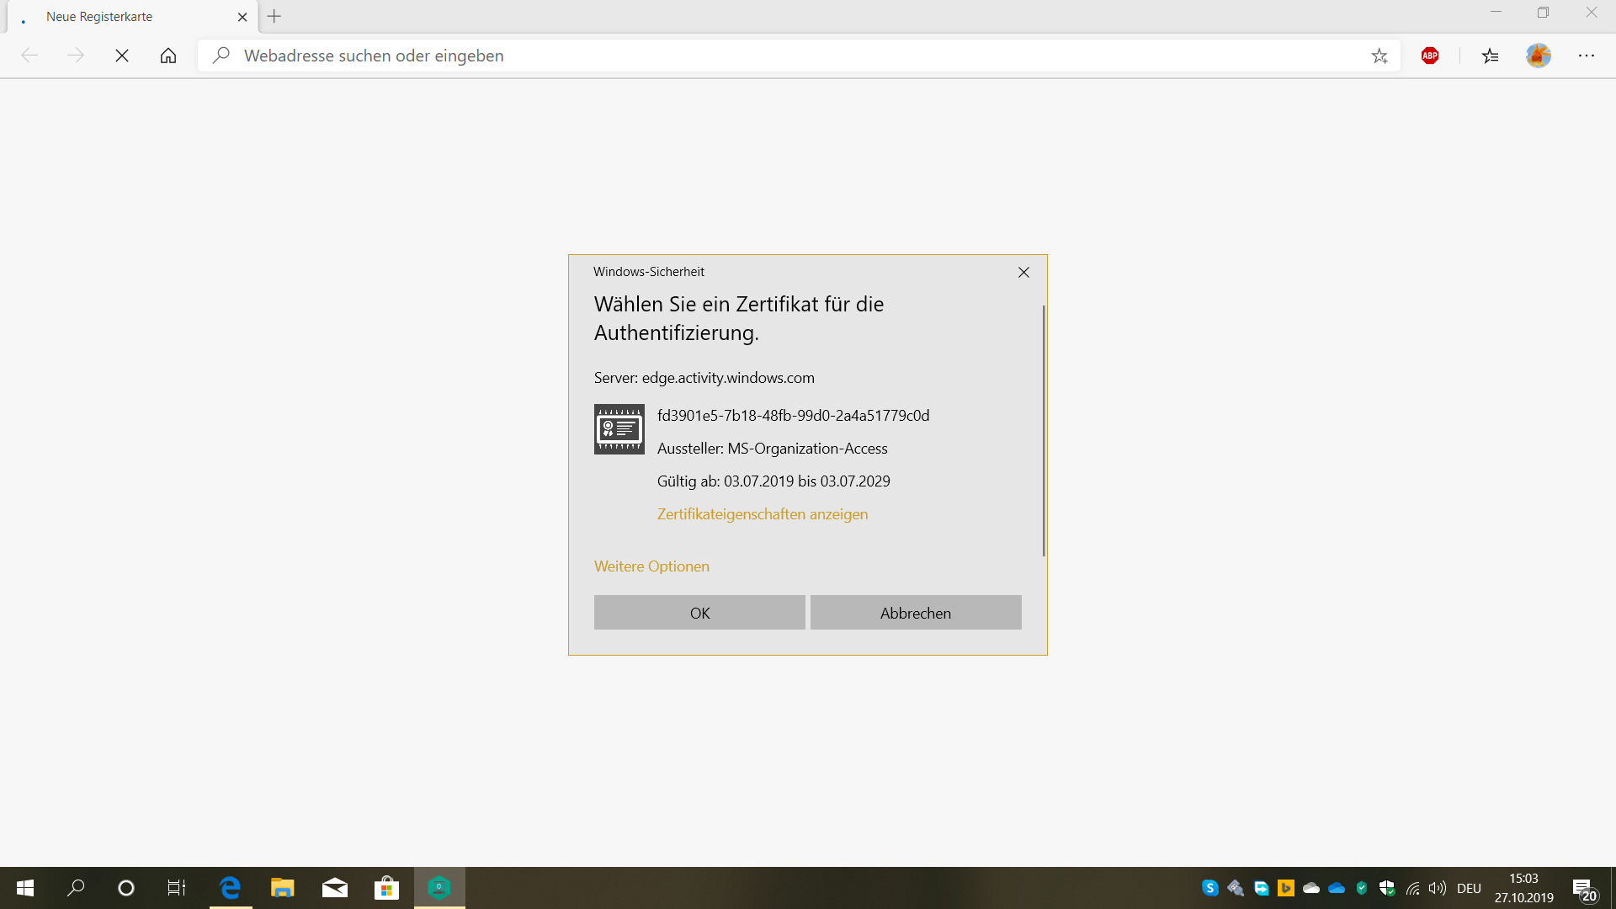Switch to Edge in the taskbar
Viewport: 1616px width, 909px height.
(x=231, y=888)
